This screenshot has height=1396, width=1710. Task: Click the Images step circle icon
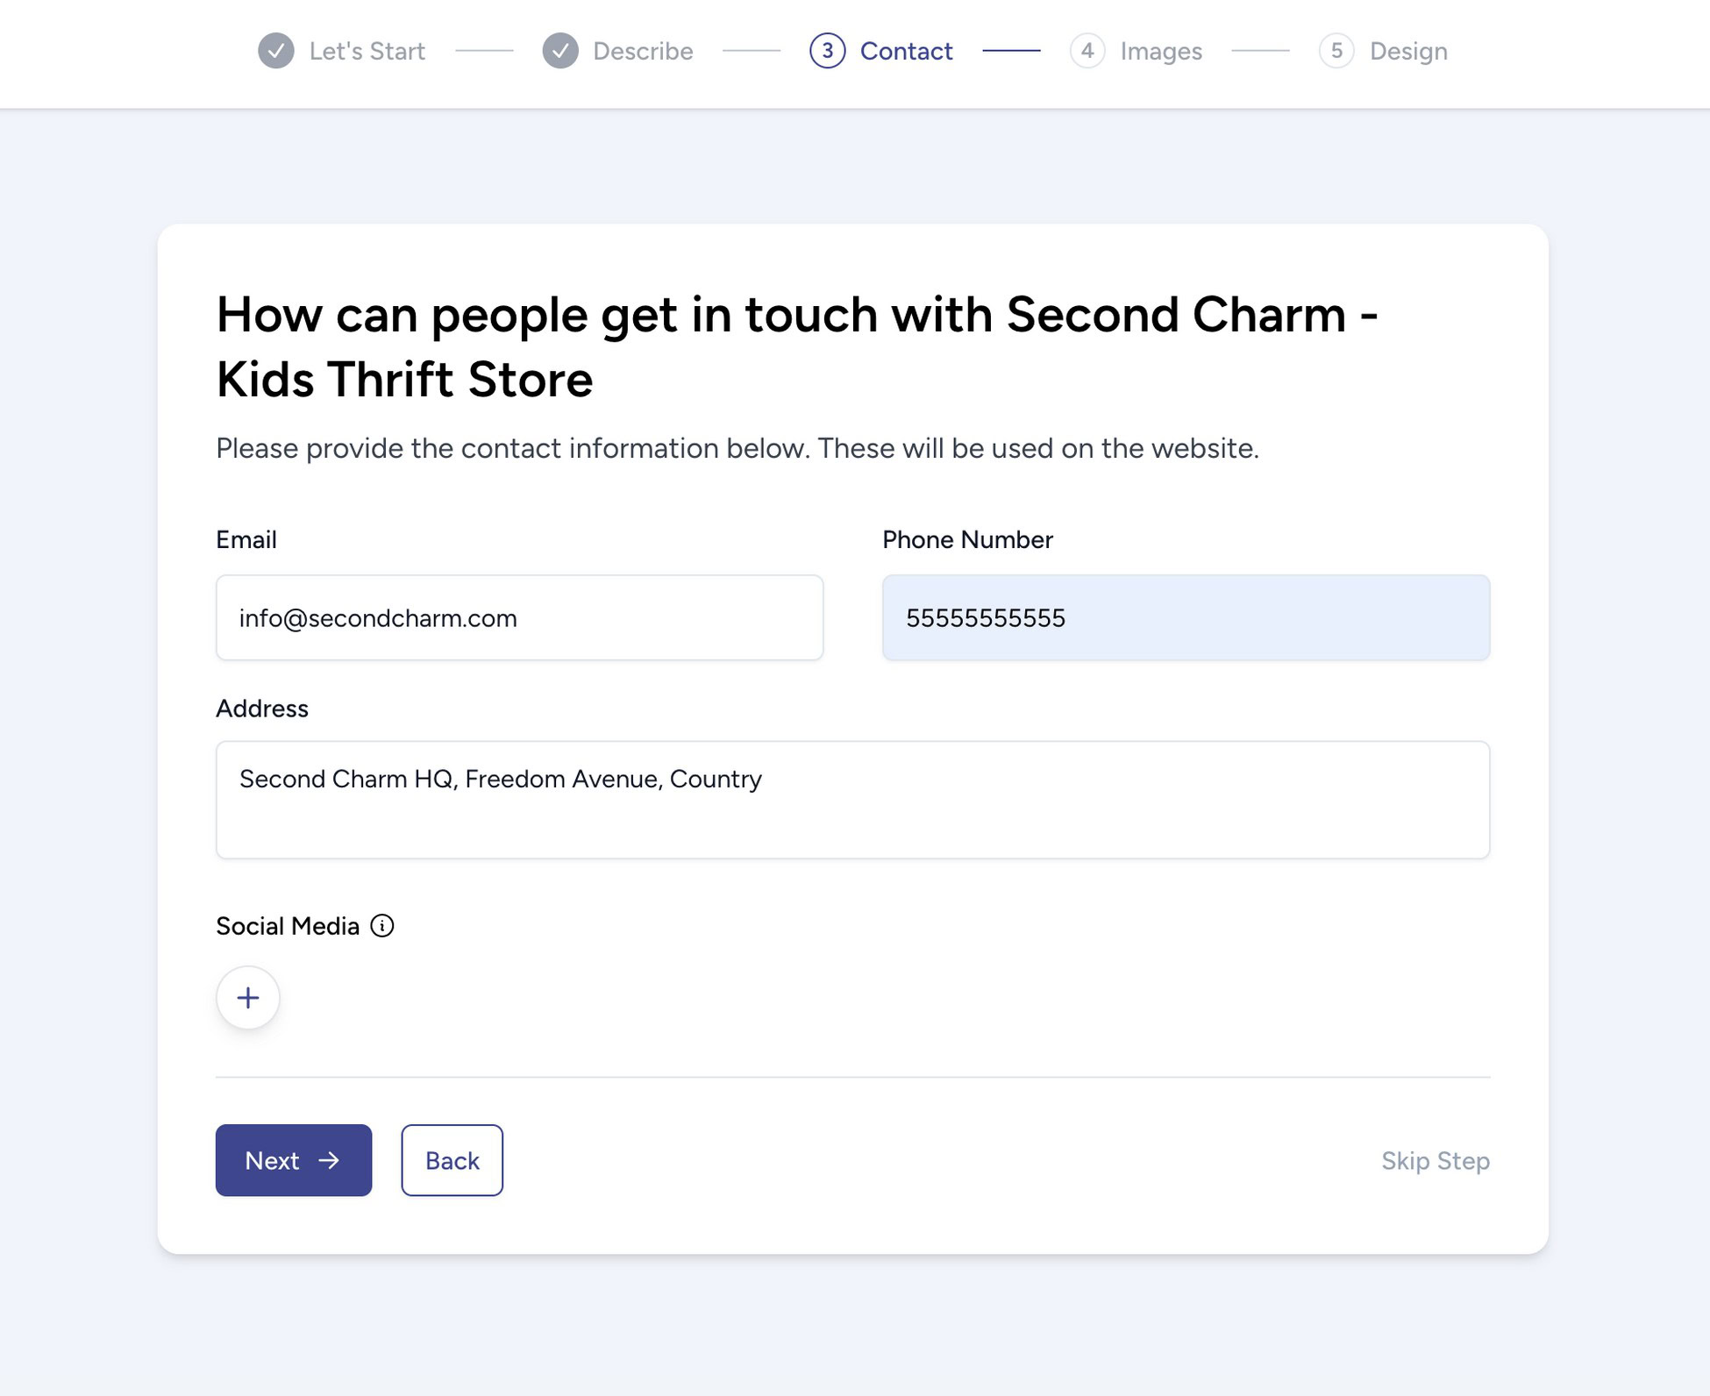pos(1087,51)
